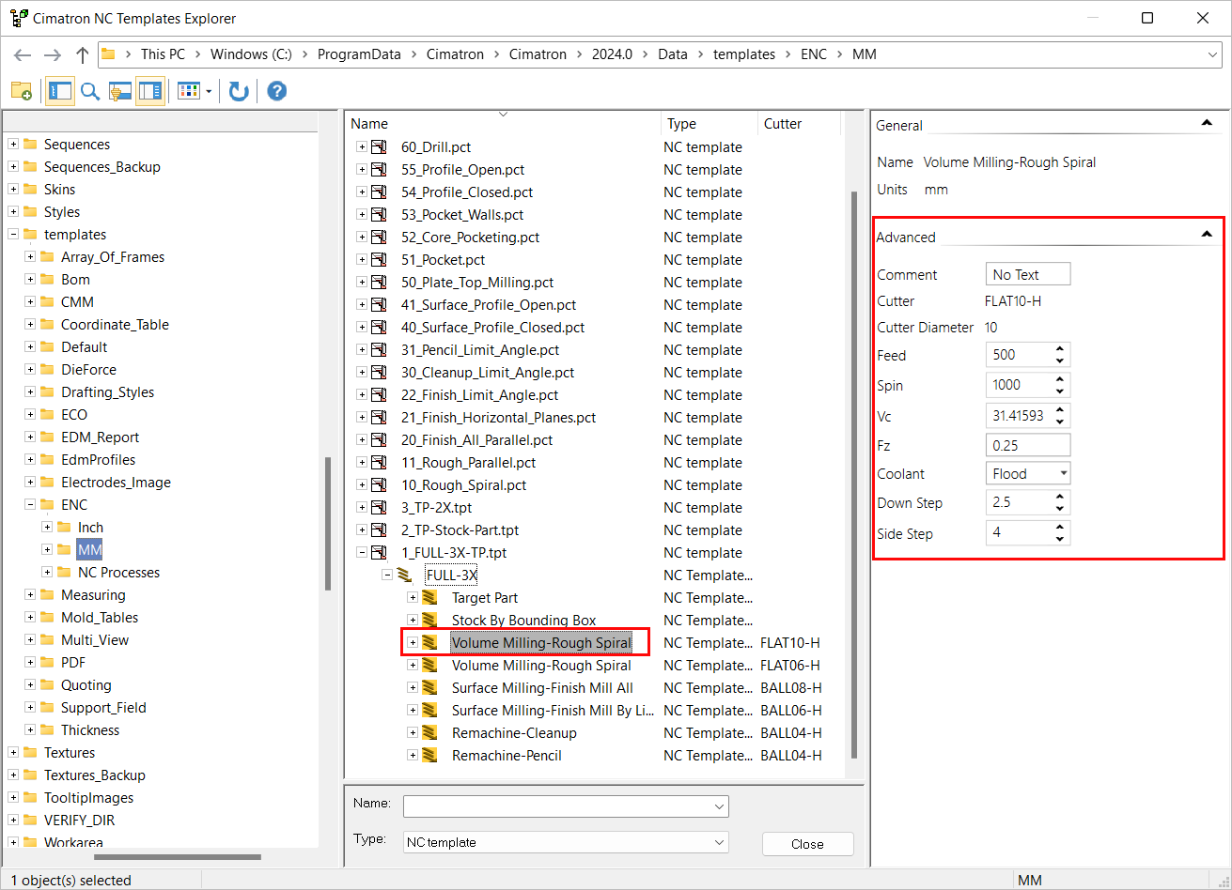Click the 2024.0 breadcrumb segment

point(612,54)
